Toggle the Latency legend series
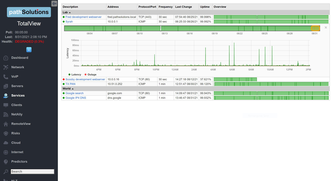332x181 pixels. [75, 75]
